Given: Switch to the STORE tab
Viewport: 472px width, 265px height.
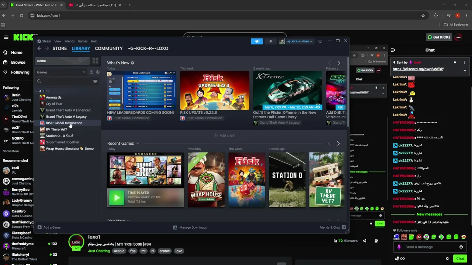Looking at the screenshot, I should coord(60,48).
